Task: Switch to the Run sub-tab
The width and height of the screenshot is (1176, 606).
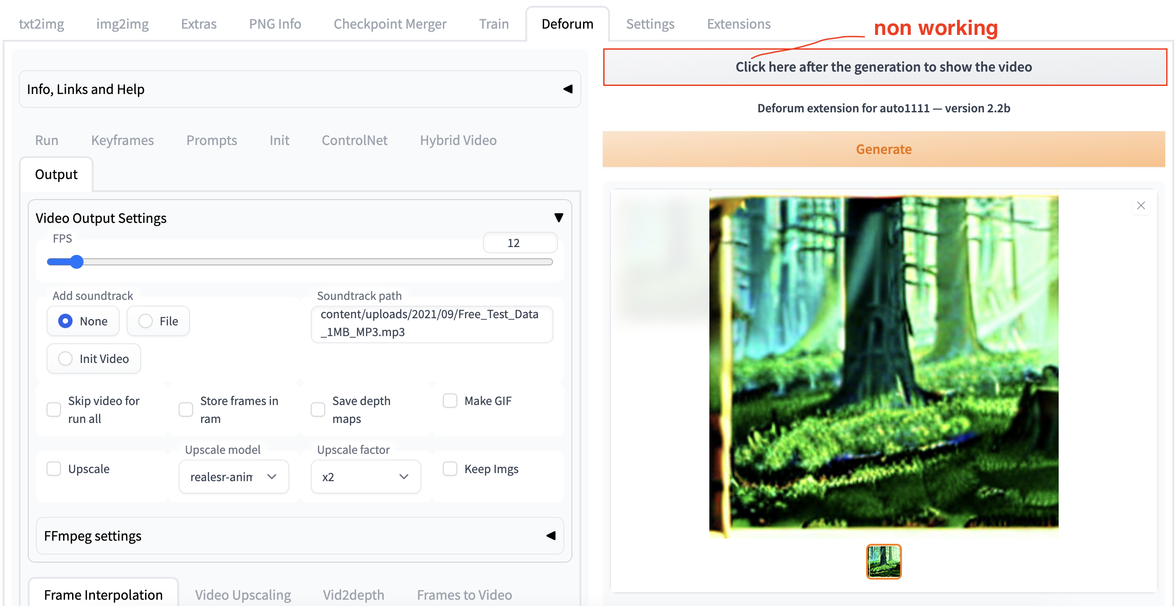Action: point(47,140)
